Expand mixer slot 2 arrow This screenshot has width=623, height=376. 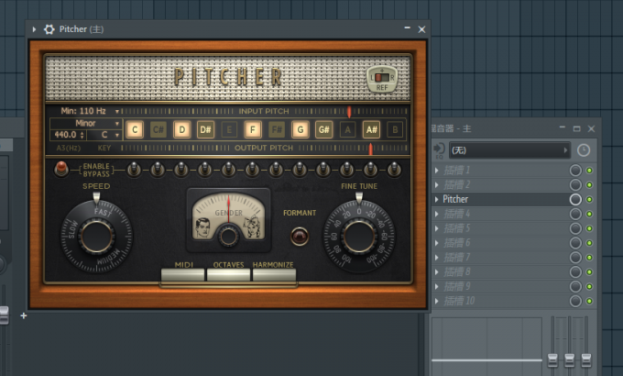click(x=437, y=185)
